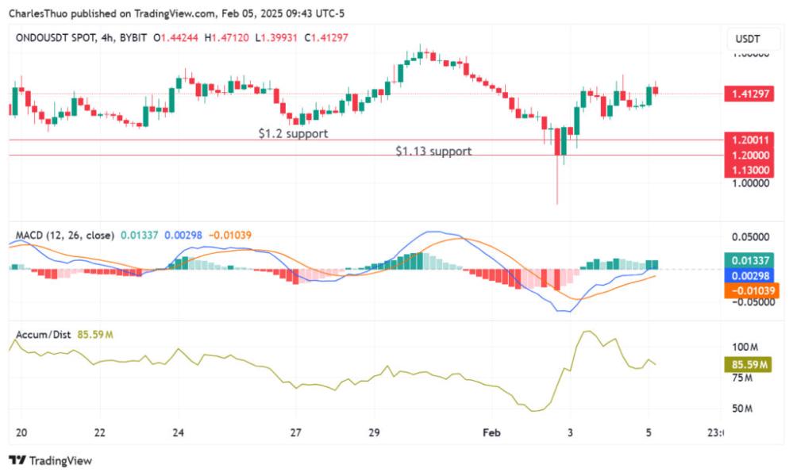Click the TradingView logo at the bottom
Image resolution: width=793 pixels, height=476 pixels.
pyautogui.click(x=51, y=460)
